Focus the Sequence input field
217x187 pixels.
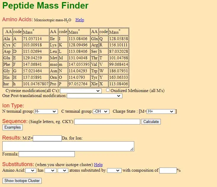(107, 122)
